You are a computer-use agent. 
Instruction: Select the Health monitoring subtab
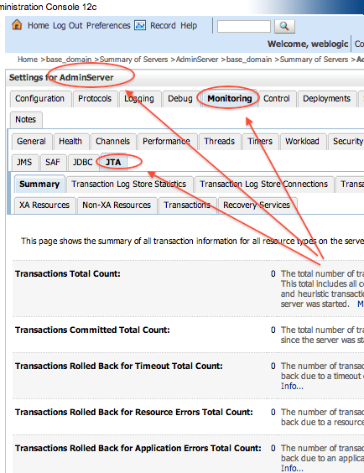point(70,142)
